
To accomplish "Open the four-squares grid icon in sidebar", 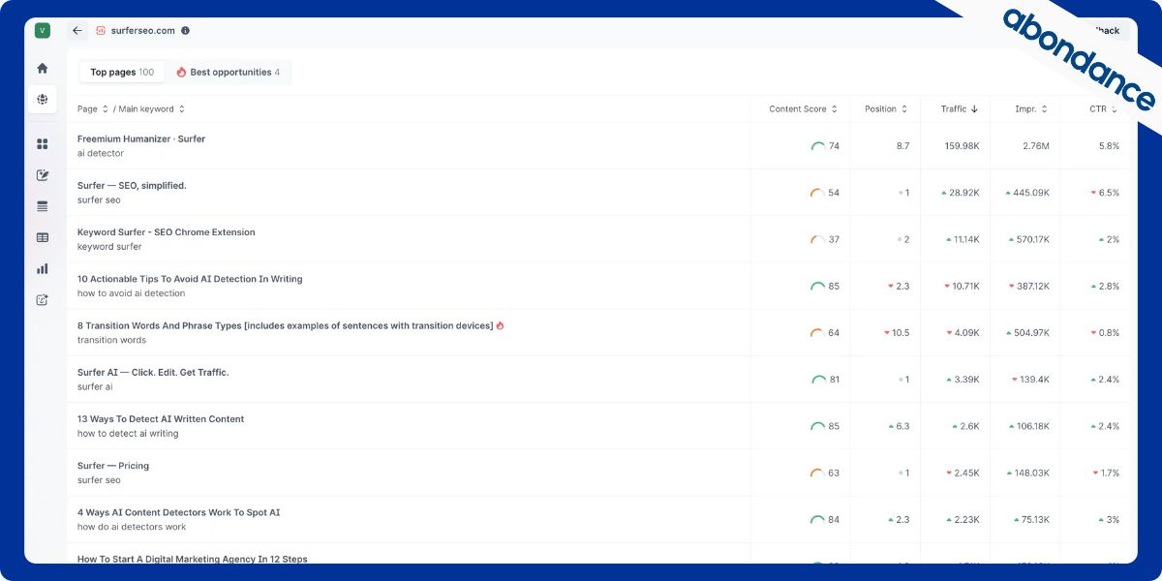I will pyautogui.click(x=42, y=144).
